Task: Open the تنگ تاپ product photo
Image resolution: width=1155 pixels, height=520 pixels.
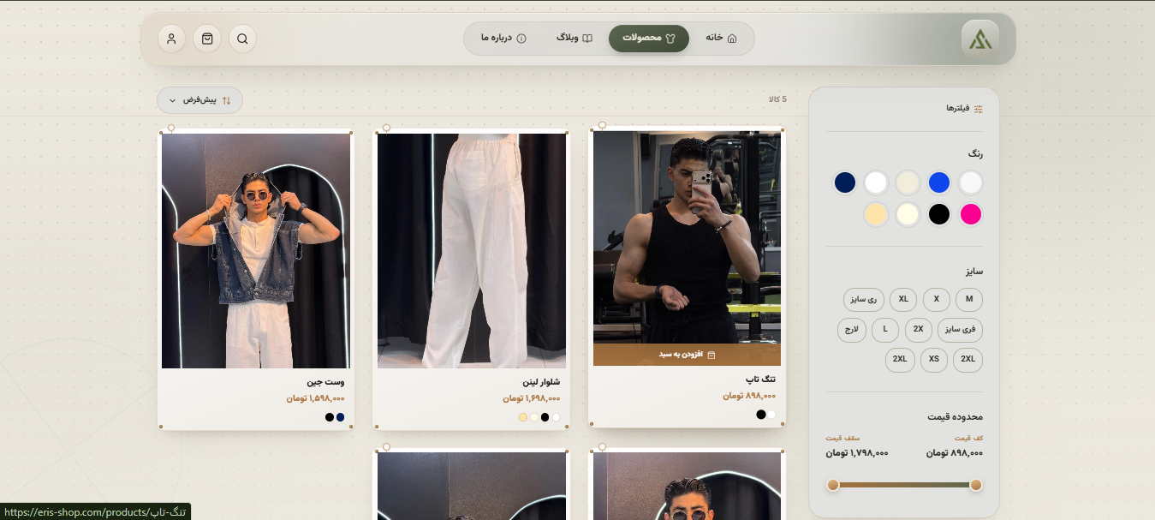Action: click(687, 238)
